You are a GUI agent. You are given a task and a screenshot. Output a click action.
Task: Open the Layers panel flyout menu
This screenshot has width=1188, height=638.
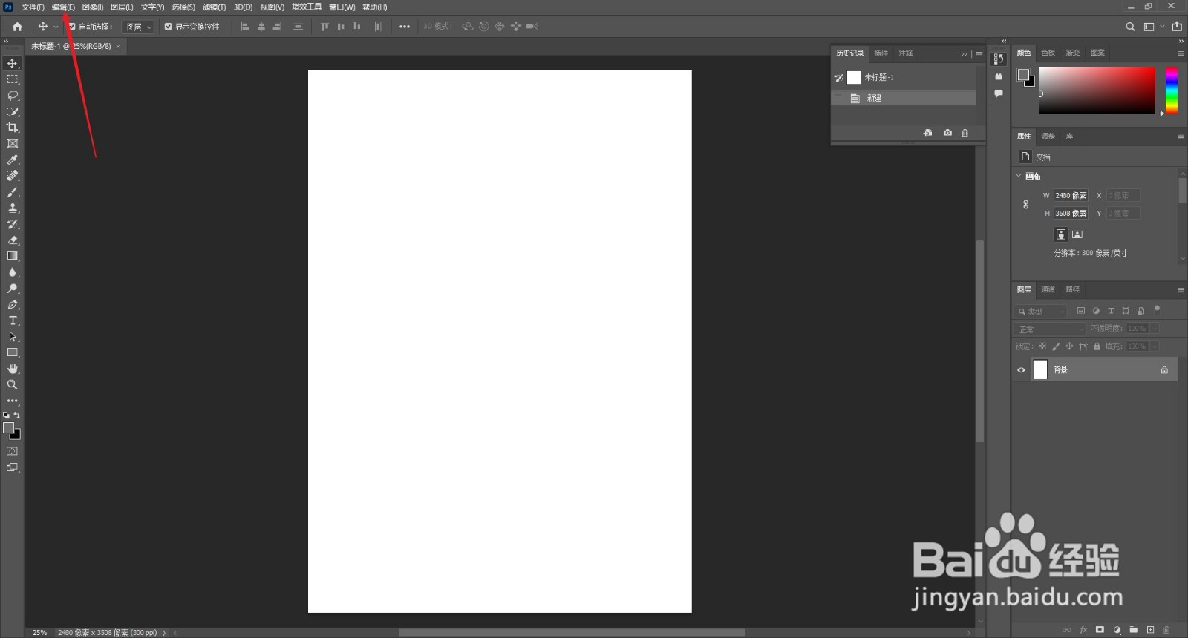tap(1181, 290)
